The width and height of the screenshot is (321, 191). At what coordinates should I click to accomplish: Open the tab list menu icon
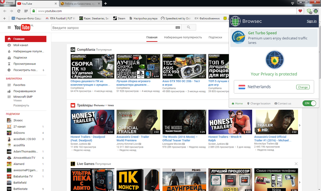pyautogui.click(x=292, y=4)
